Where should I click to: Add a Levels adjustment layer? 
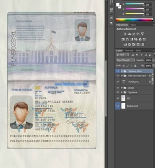130,34
